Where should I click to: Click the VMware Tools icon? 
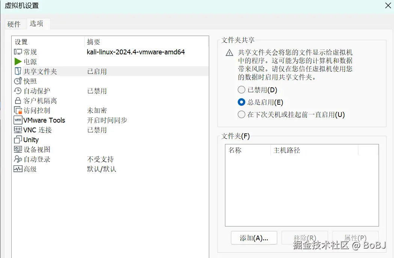18,120
